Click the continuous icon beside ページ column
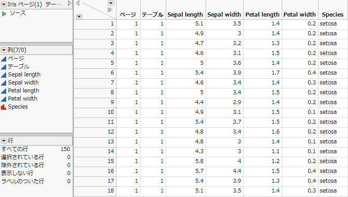348x197 pixels. click(x=4, y=59)
